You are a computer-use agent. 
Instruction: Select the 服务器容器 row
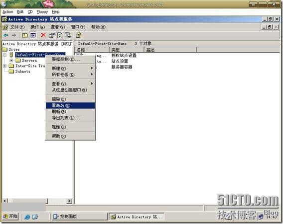[122, 67]
